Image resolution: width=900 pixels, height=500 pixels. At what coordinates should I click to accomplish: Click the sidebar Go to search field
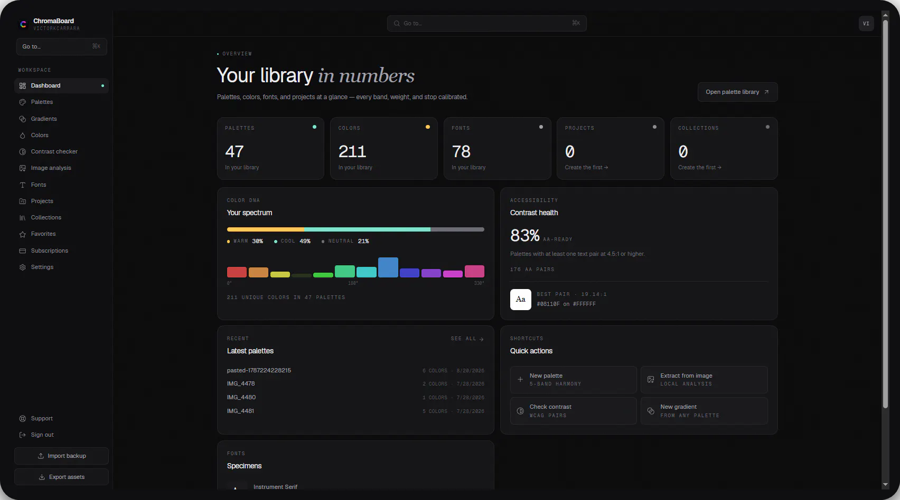[61, 46]
